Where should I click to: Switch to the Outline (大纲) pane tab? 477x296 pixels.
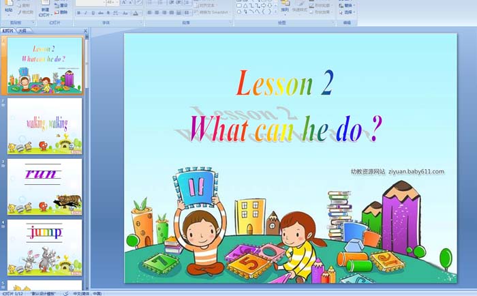click(x=22, y=31)
